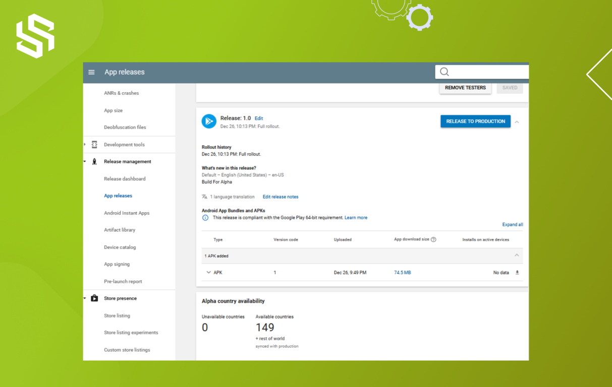The width and height of the screenshot is (612, 387).
Task: Download the APK with the download icon
Action: 517,273
